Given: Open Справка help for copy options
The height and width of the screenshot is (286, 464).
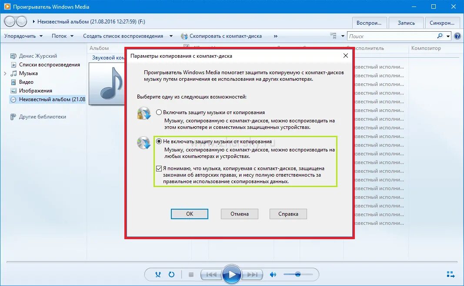Looking at the screenshot, I should coord(288,214).
